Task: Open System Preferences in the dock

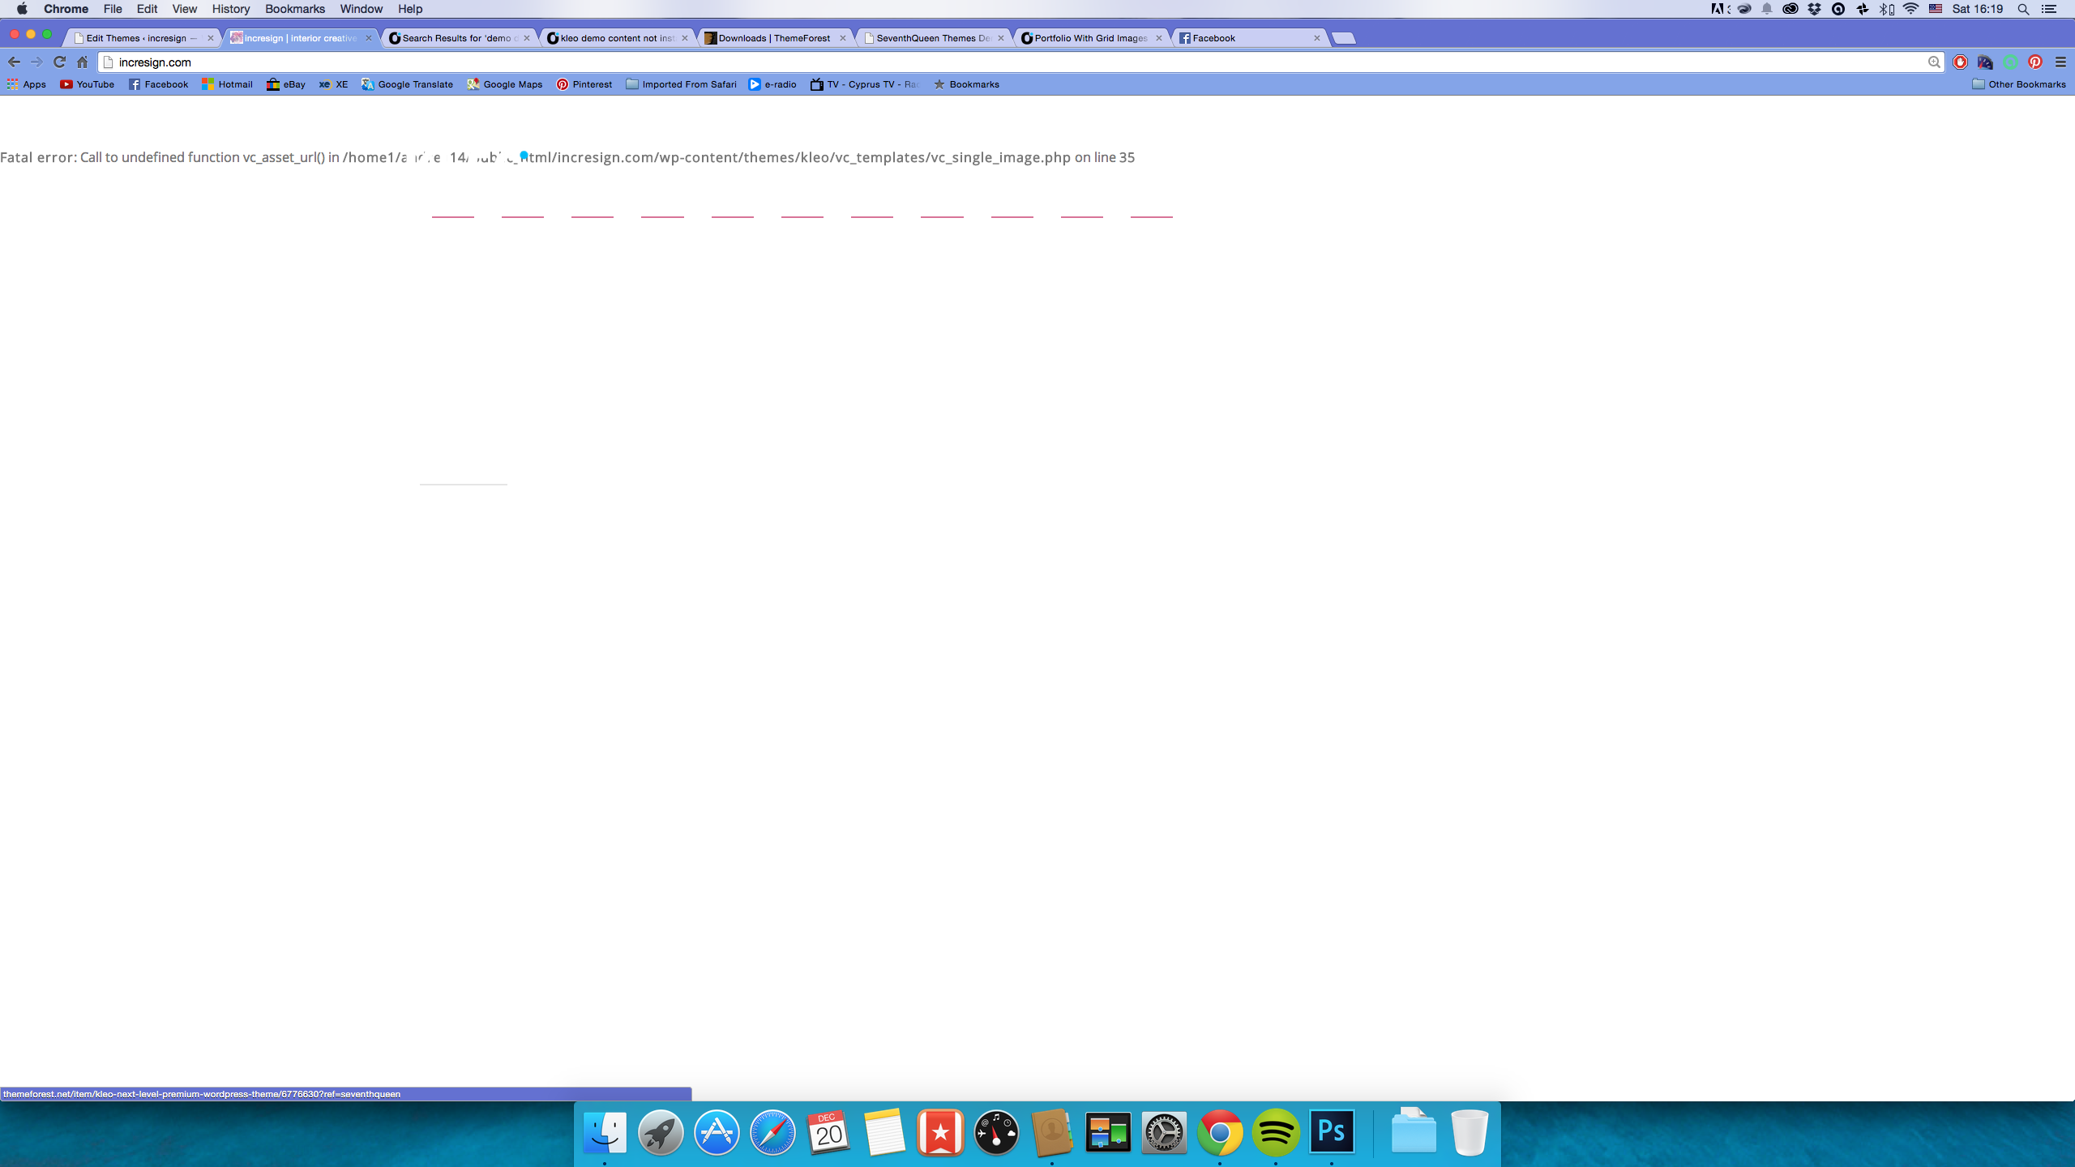Action: 1164,1132
